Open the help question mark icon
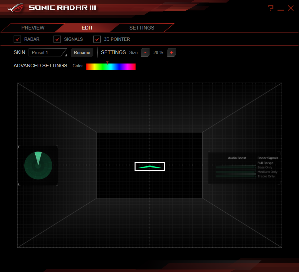The image size is (299, 272). (270, 8)
